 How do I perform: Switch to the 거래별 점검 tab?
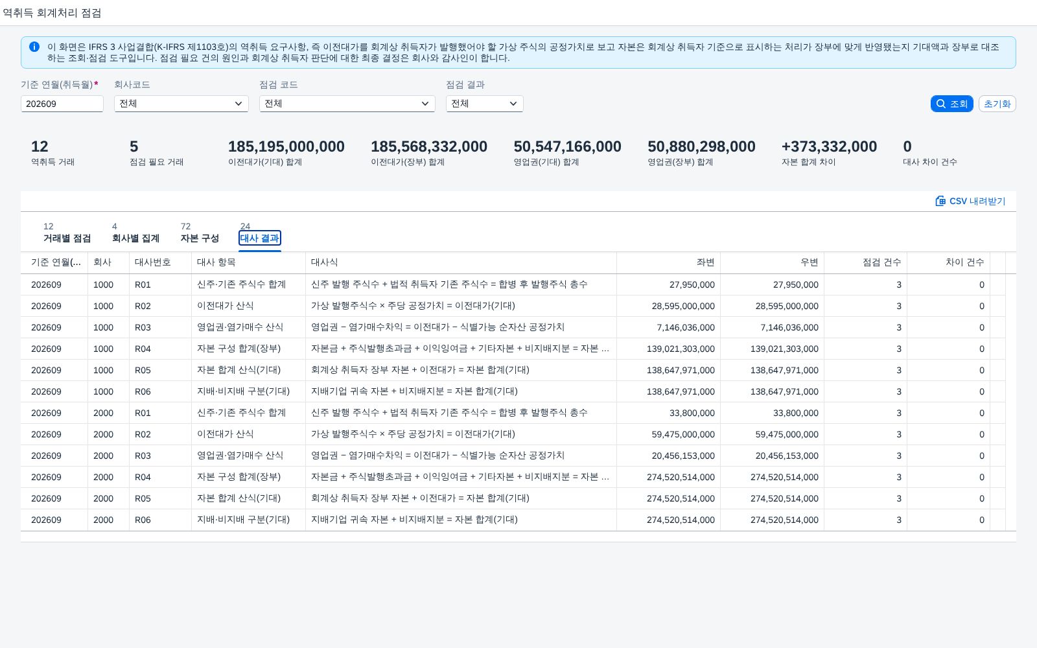click(x=67, y=238)
